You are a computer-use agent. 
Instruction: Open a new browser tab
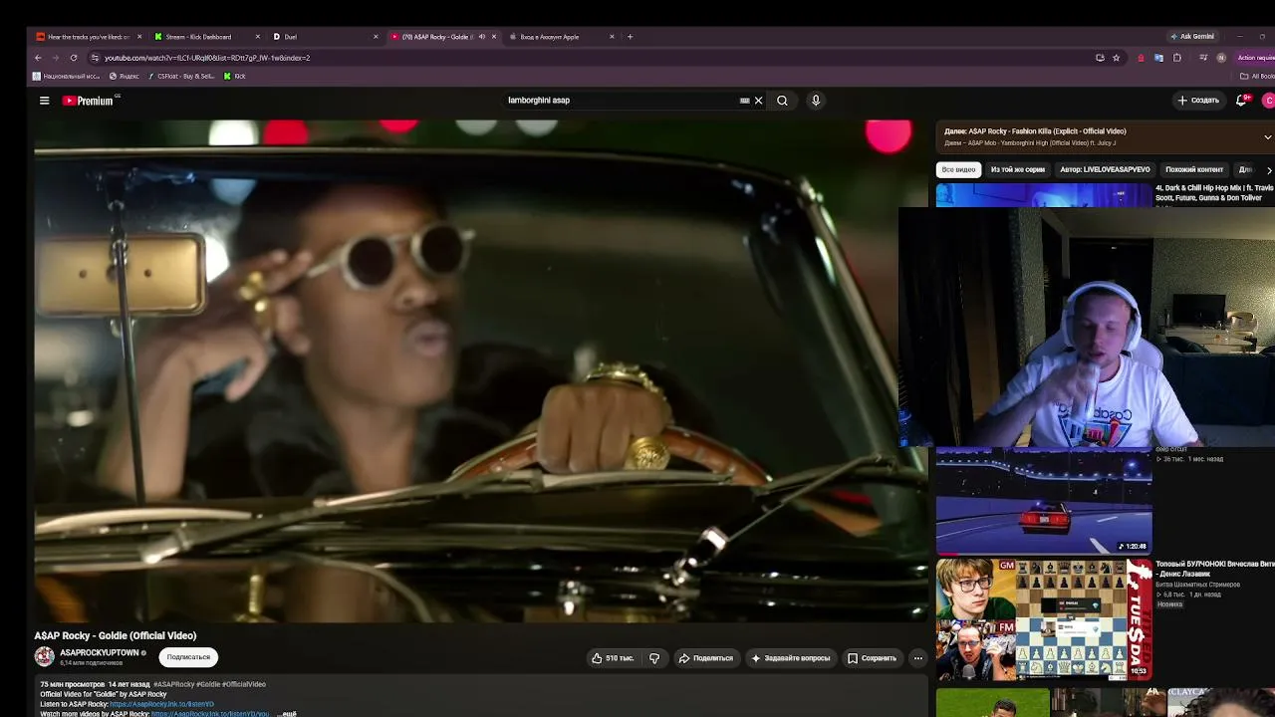tap(630, 37)
